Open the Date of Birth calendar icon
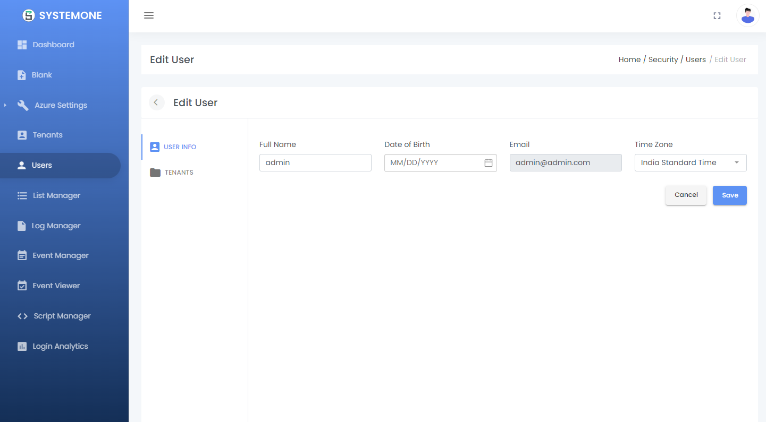The width and height of the screenshot is (766, 422). pos(488,163)
